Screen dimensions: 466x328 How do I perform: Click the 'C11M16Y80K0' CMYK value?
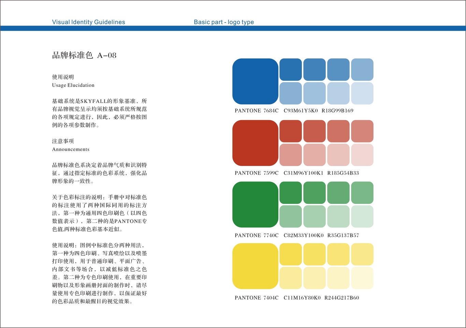click(302, 298)
